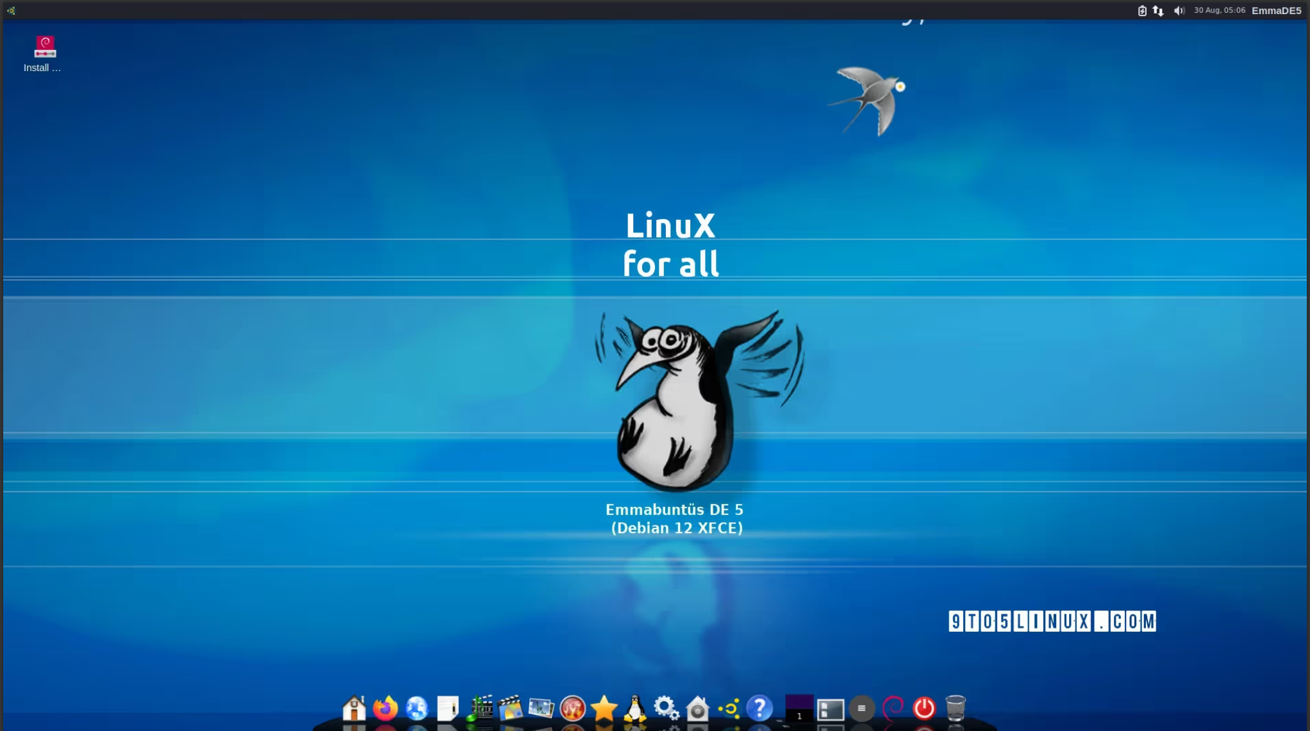
Task: Open the system settings gears icon
Action: click(x=666, y=708)
